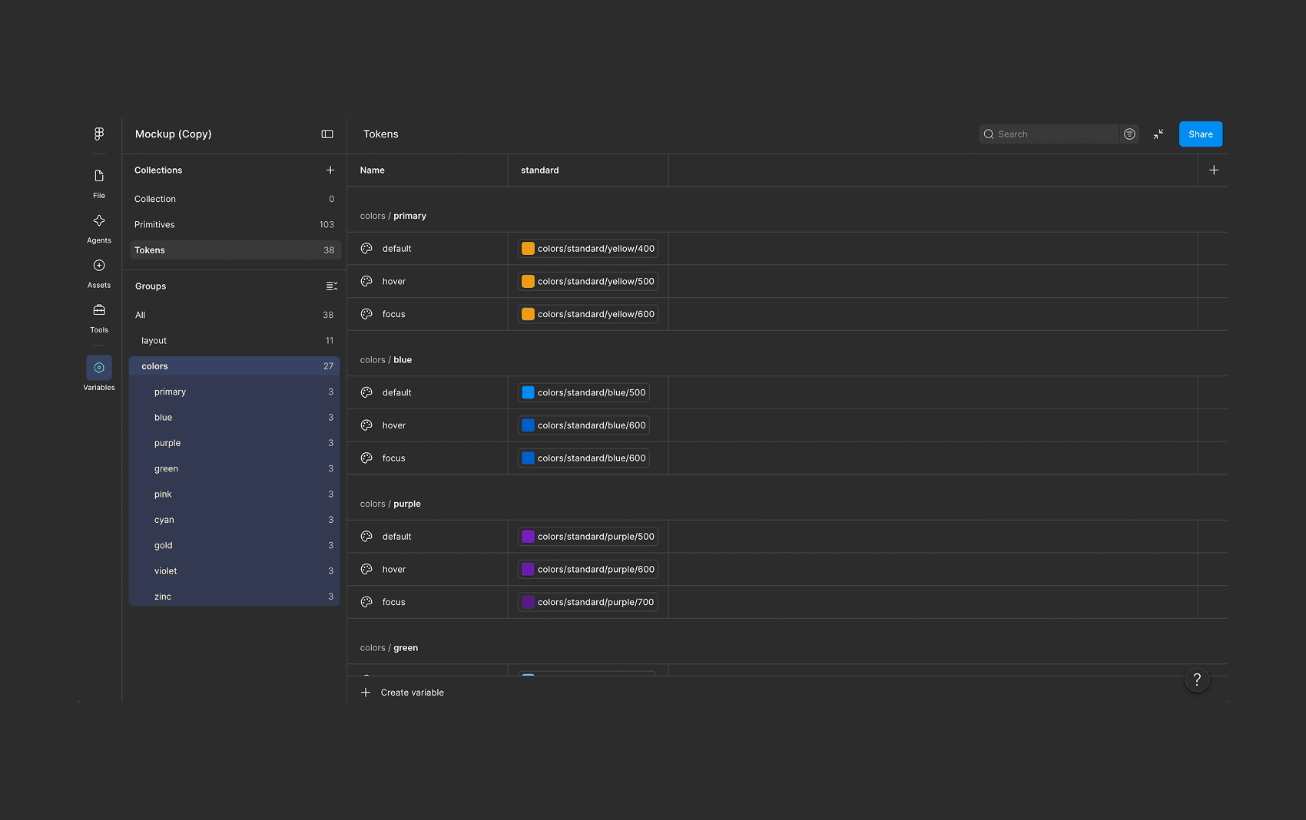
Task: Click the palette icon of primary hover
Action: (366, 281)
